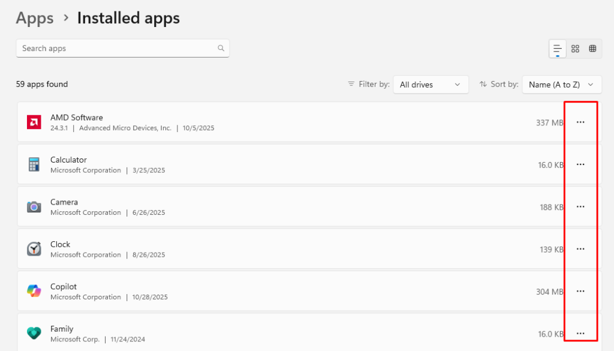The height and width of the screenshot is (351, 614).
Task: Click the Search apps input field
Action: click(117, 49)
